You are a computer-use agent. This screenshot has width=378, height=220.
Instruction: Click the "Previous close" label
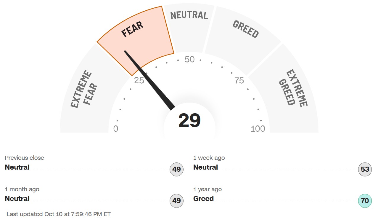[x=24, y=158]
